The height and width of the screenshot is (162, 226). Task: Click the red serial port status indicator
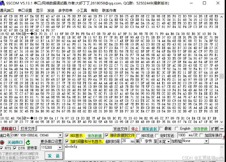[2, 142]
